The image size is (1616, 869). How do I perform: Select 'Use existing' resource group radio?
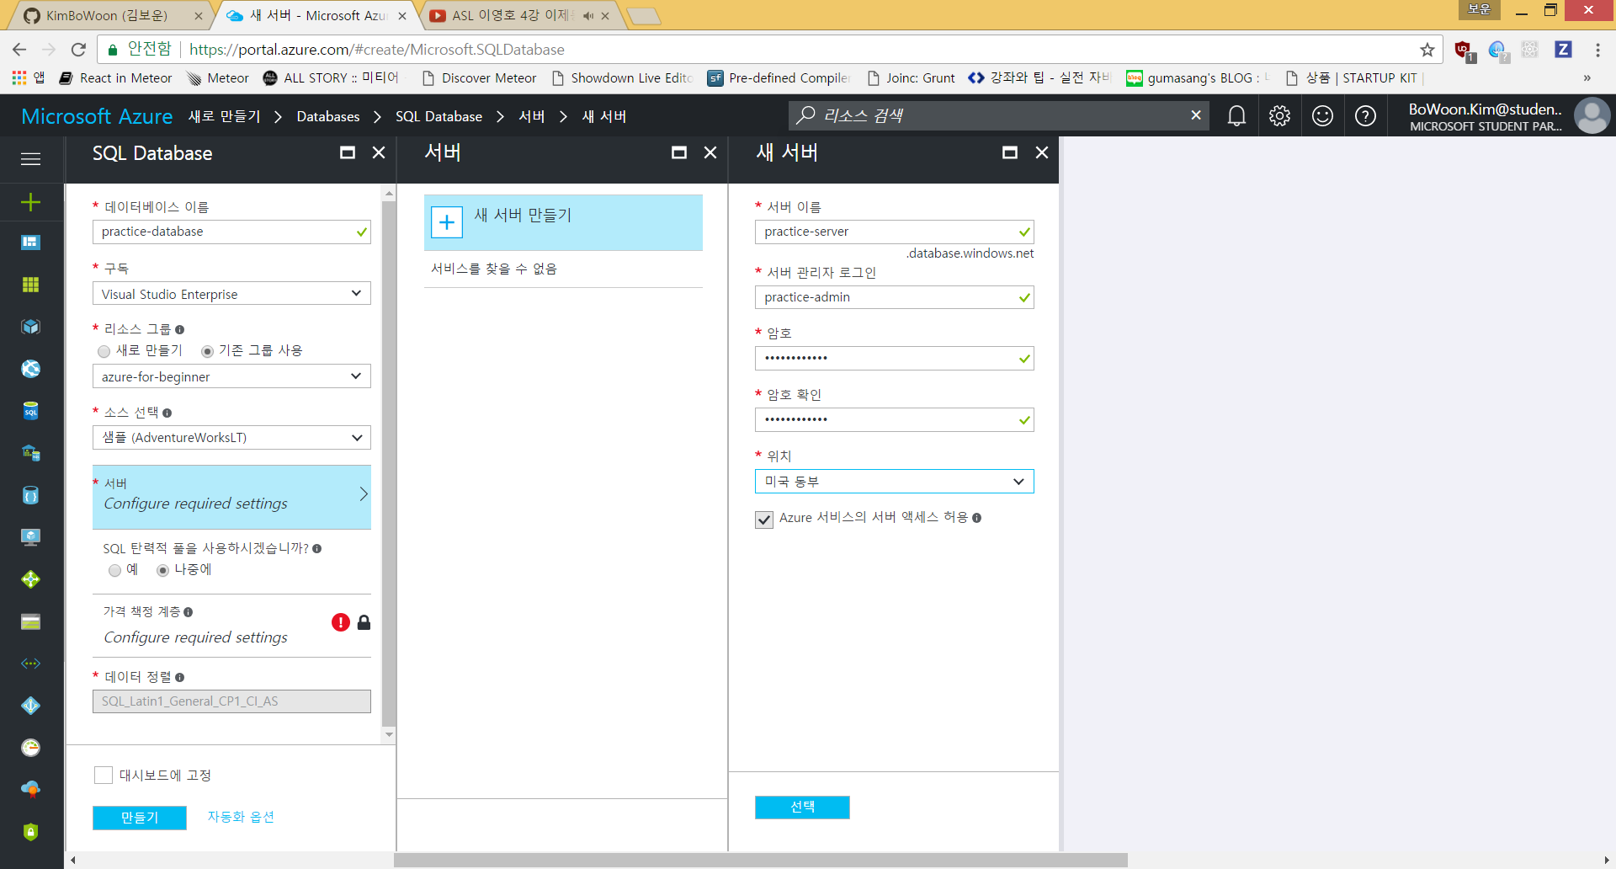click(x=208, y=351)
